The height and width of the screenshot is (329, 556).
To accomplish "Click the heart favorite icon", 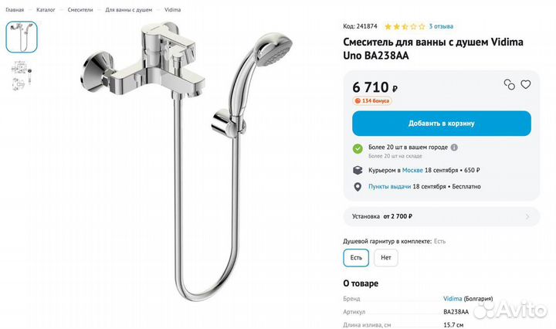I will coord(526,84).
